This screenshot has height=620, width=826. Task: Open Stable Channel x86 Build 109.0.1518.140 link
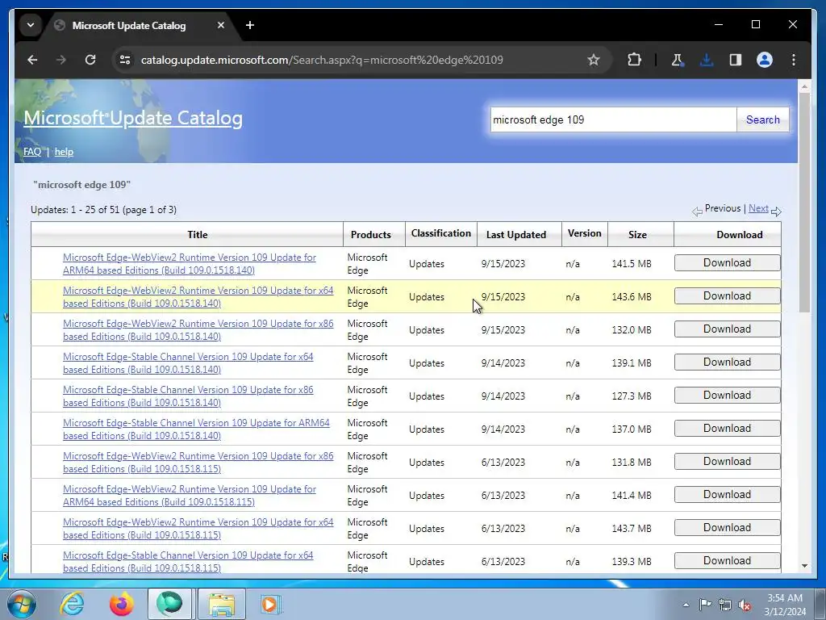pyautogui.click(x=188, y=396)
